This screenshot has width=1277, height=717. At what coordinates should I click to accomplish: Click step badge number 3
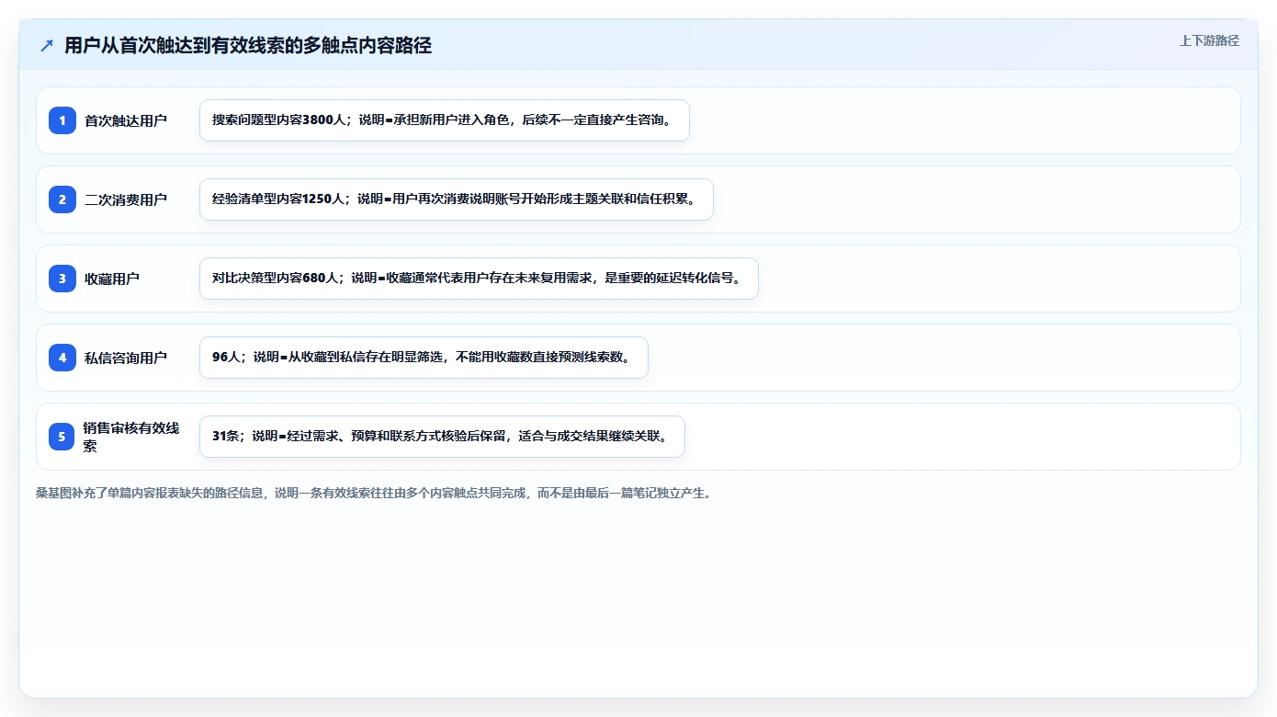pos(62,279)
